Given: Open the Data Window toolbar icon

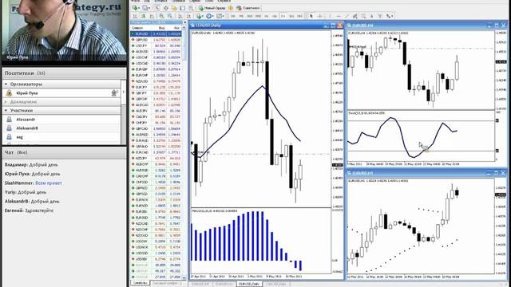Looking at the screenshot, I should pyautogui.click(x=165, y=8).
